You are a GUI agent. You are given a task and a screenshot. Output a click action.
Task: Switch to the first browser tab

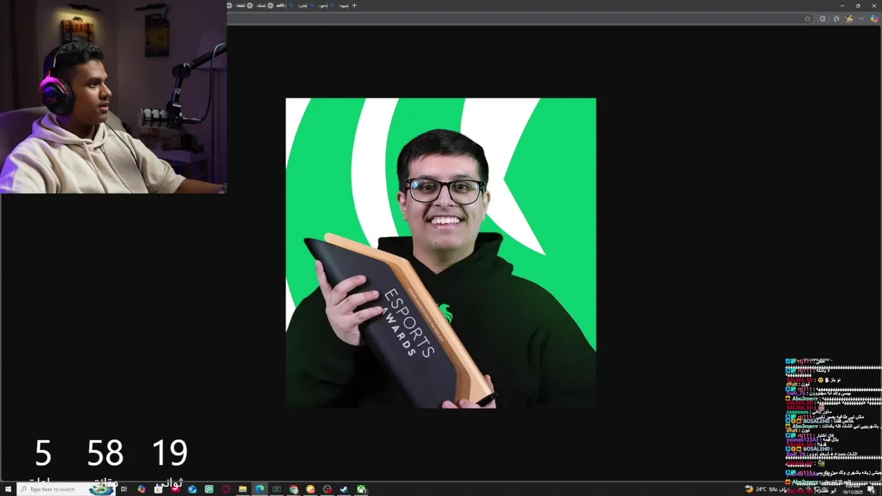pos(237,6)
